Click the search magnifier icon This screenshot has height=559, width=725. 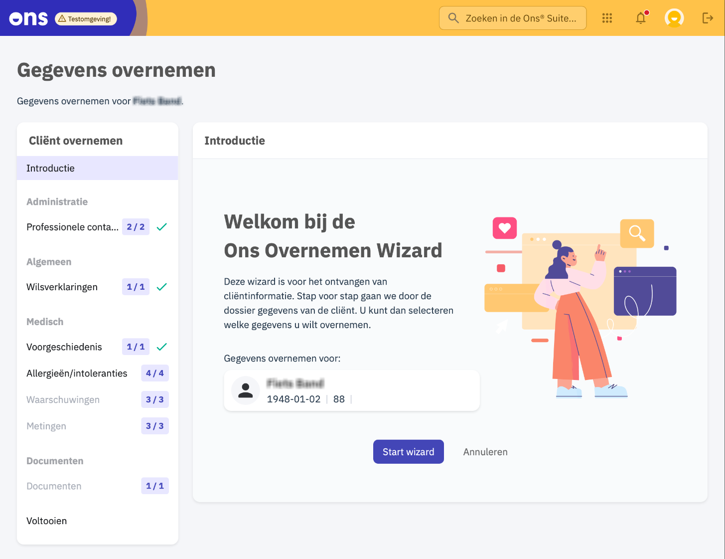(x=453, y=18)
